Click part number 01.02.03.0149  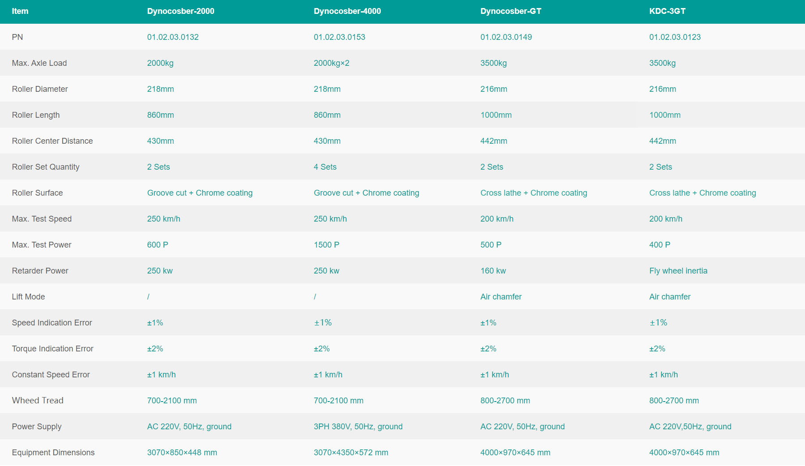tap(506, 37)
